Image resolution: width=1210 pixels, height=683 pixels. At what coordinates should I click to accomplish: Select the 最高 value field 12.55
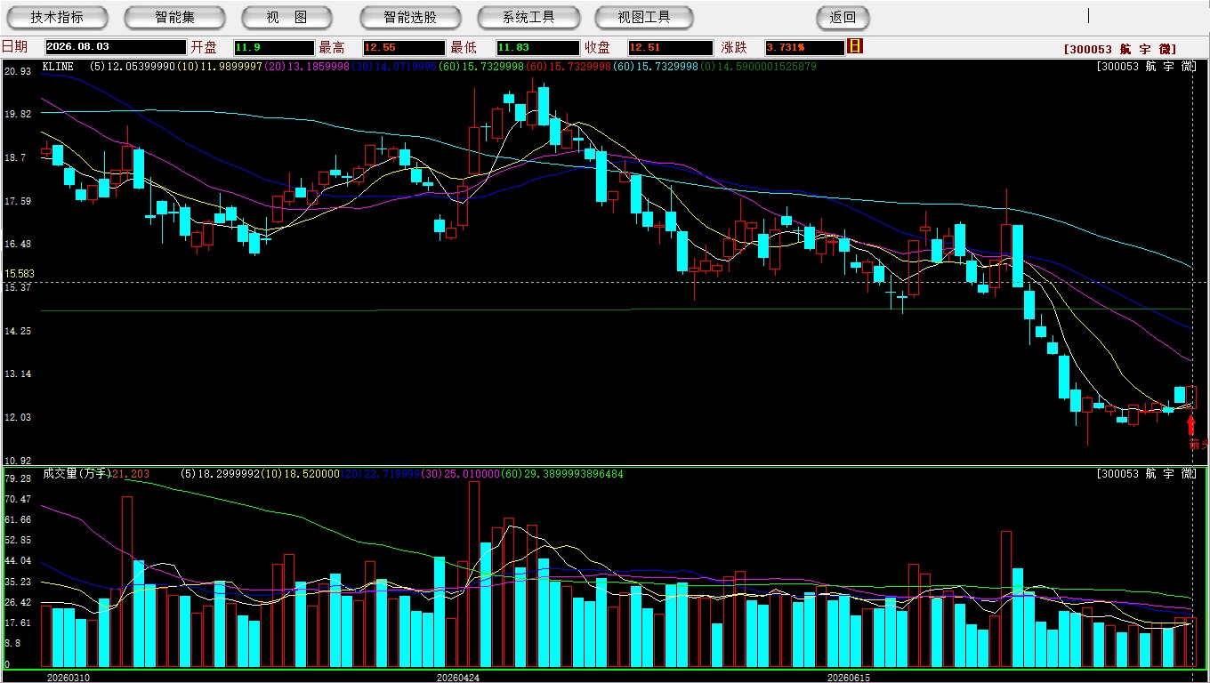tap(403, 47)
